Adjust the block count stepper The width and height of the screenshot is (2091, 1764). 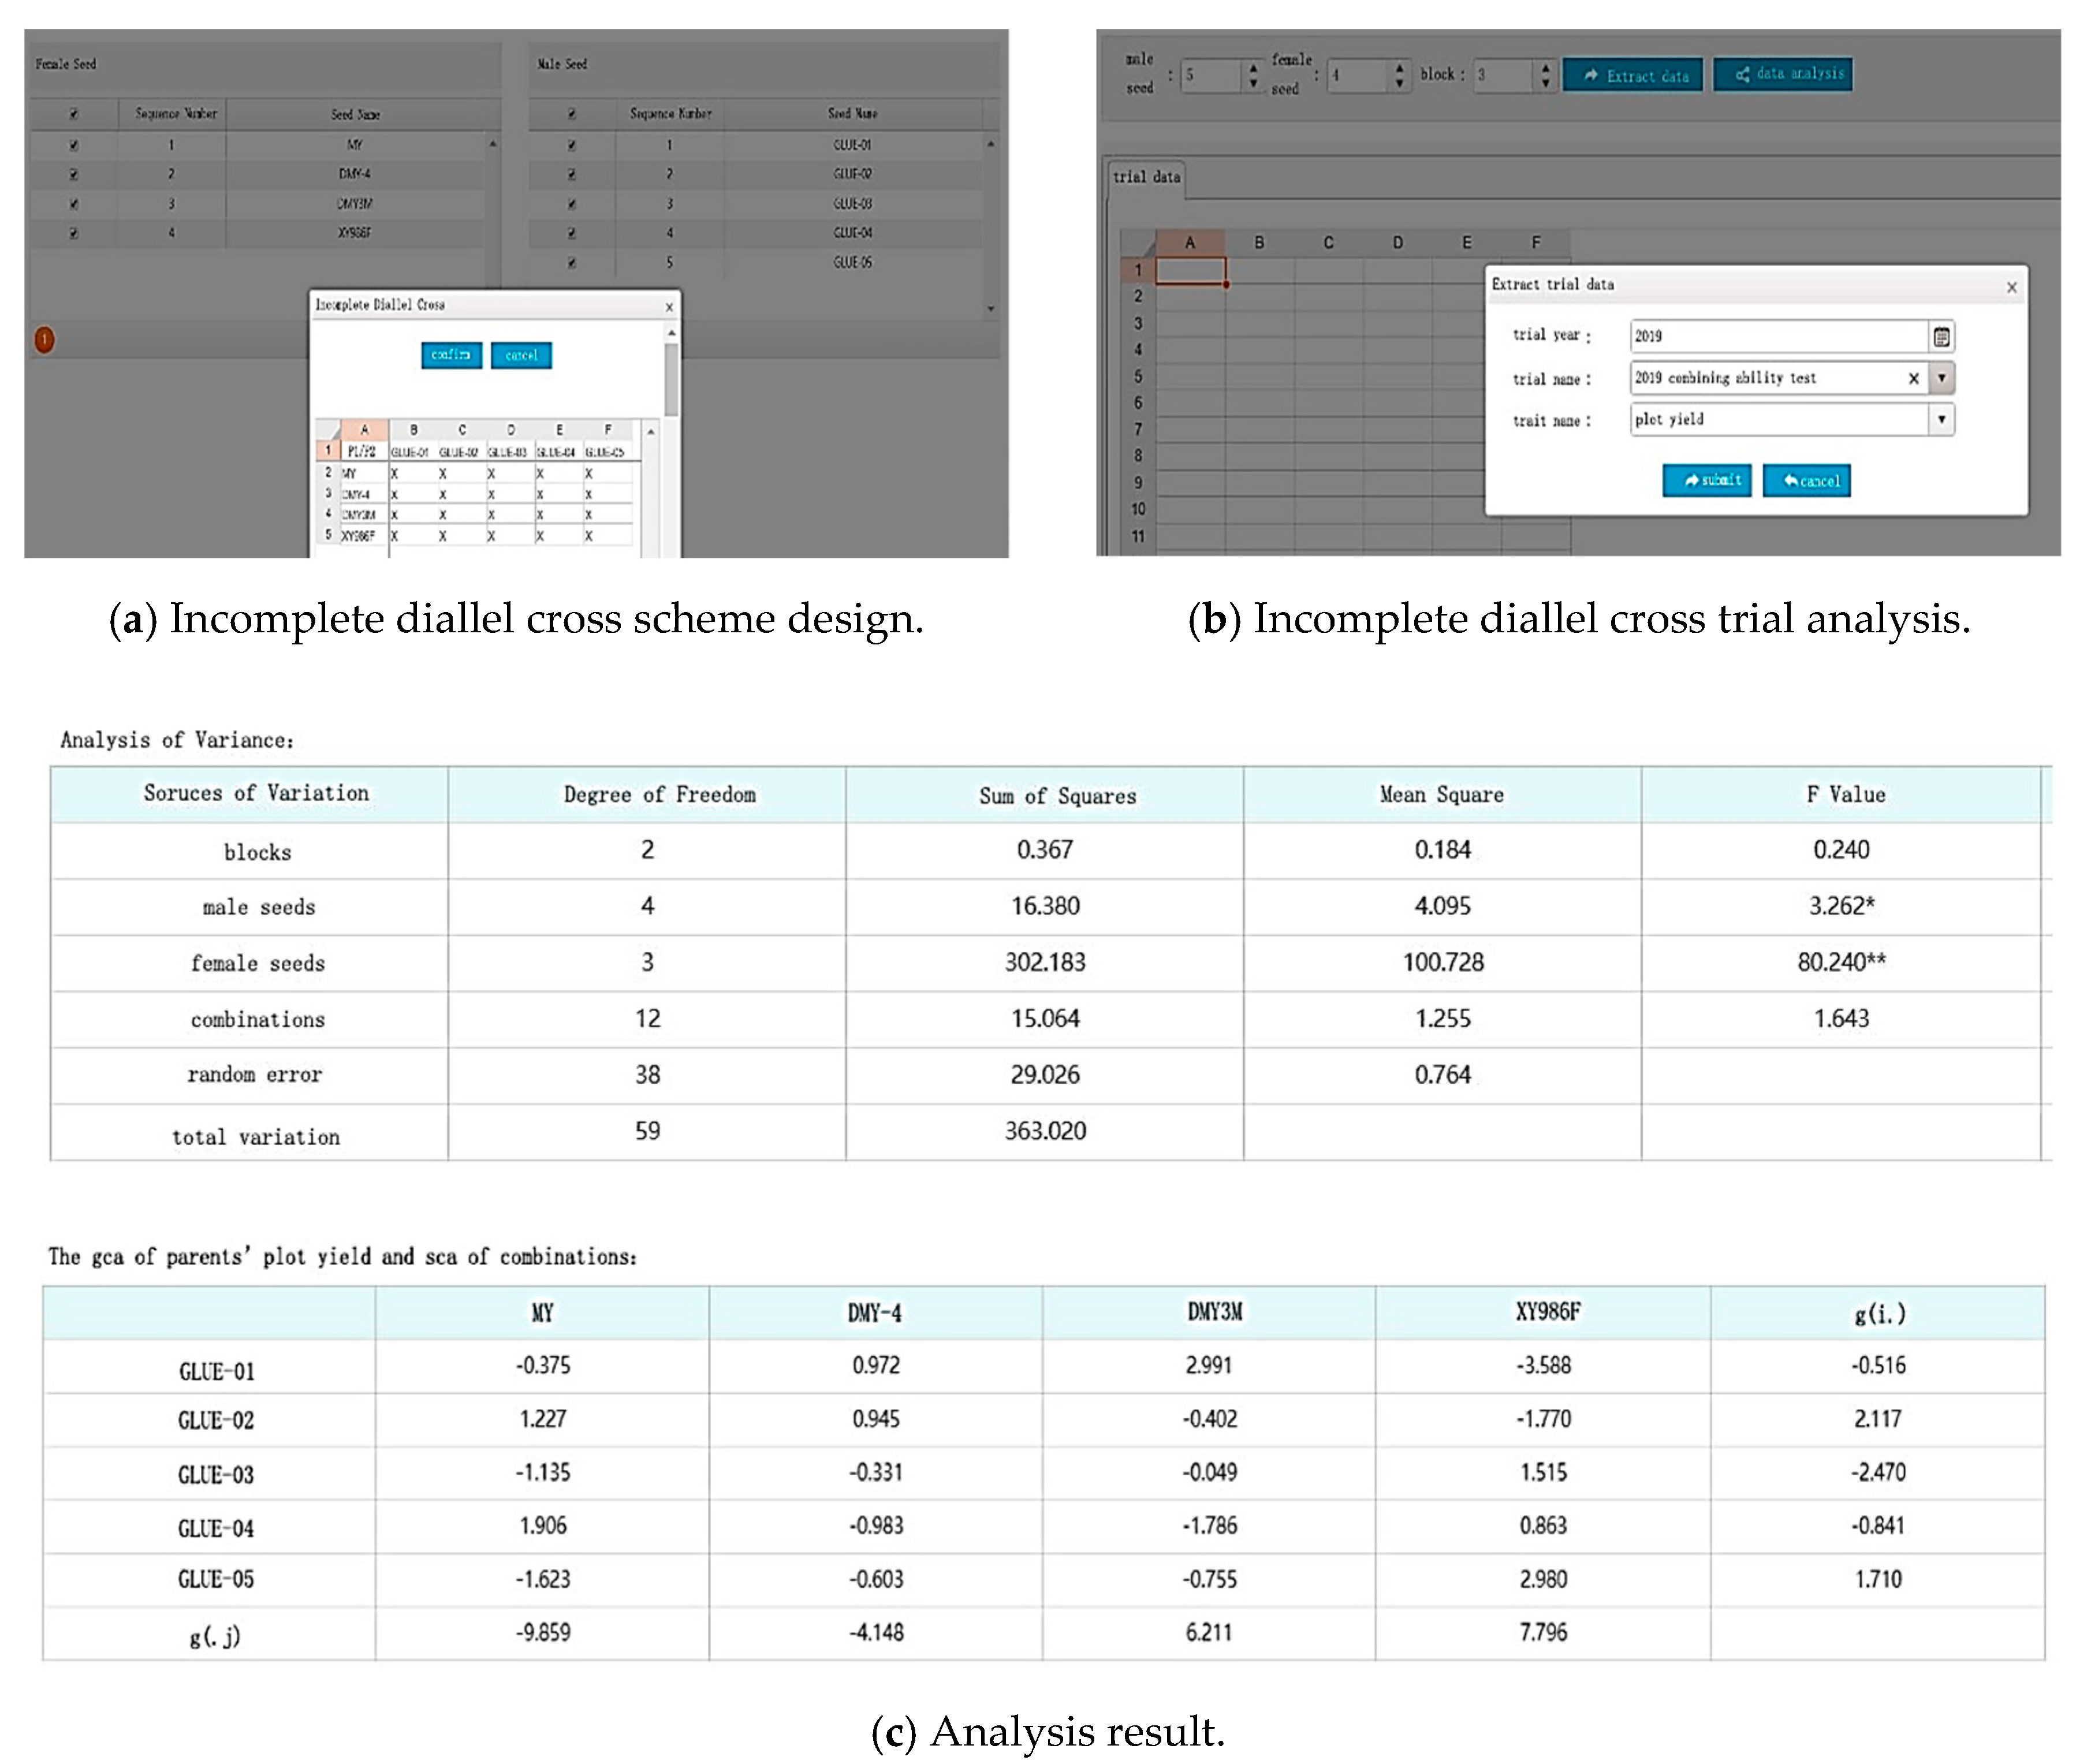(1546, 75)
